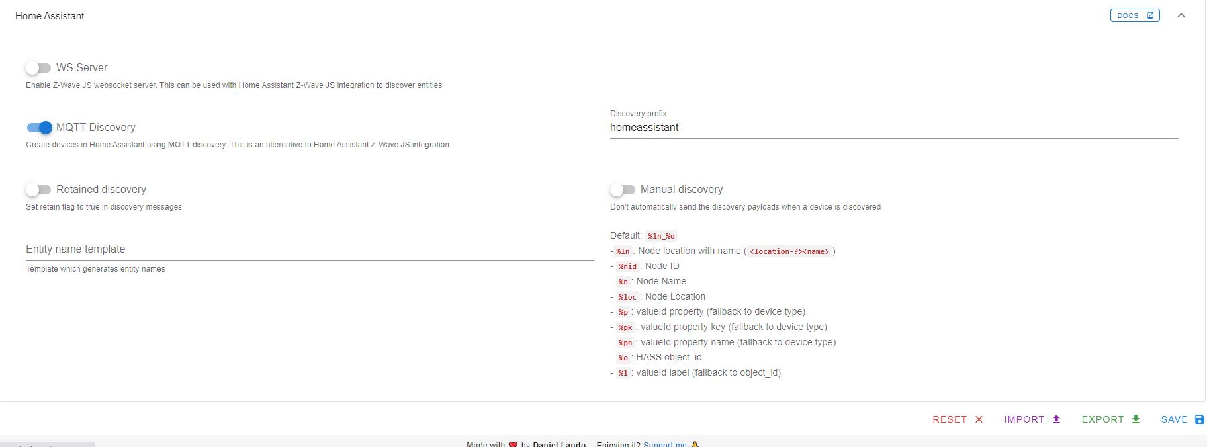
Task: Click the <location-?><name> code snippet
Action: 789,251
